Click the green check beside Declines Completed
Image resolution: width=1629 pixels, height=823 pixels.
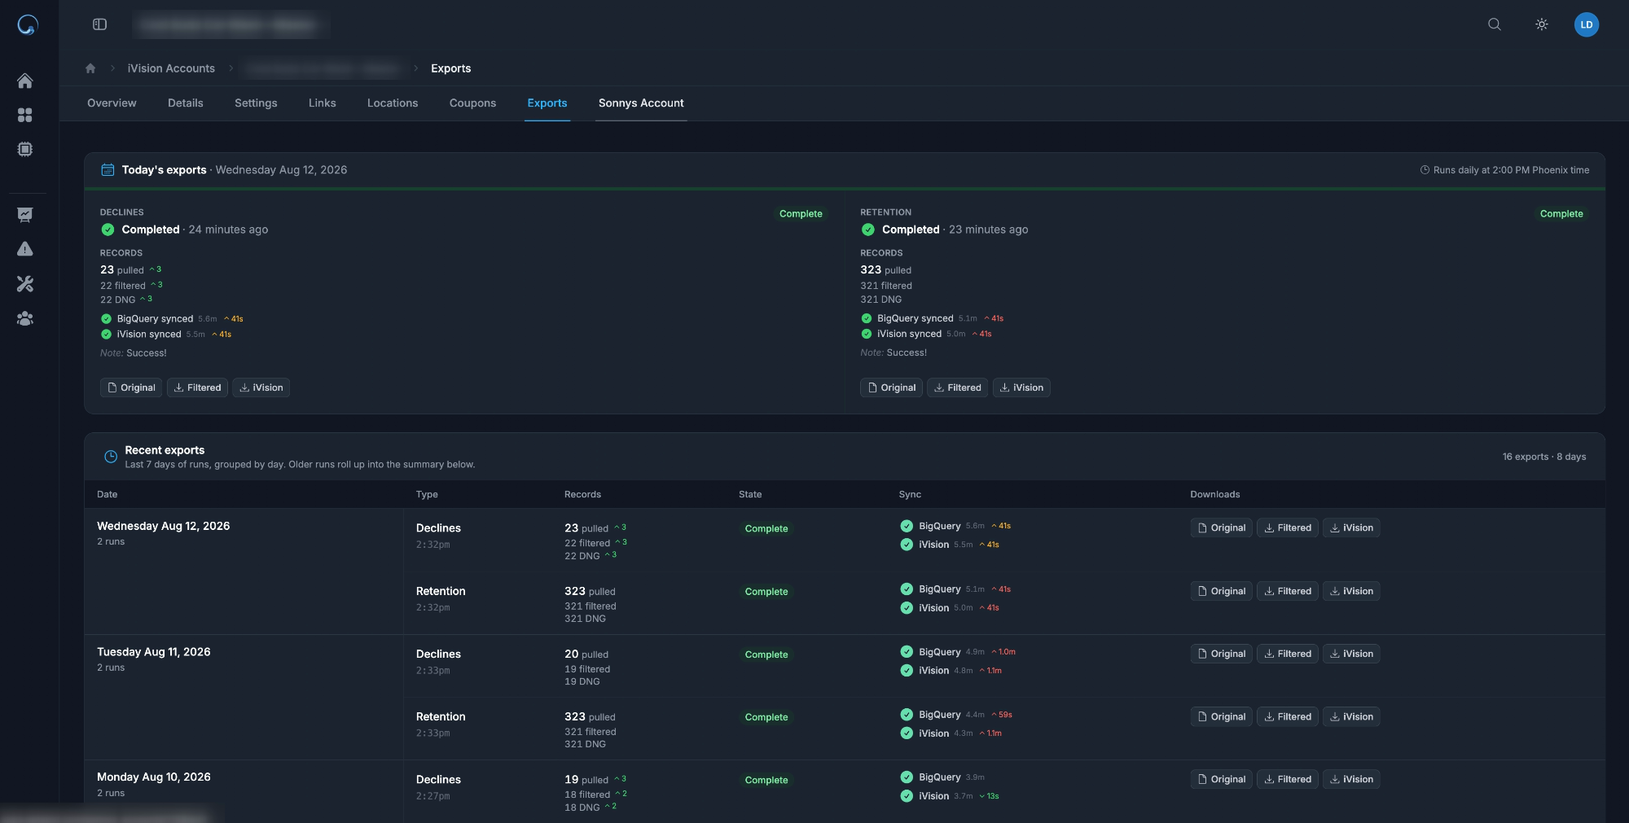[x=107, y=230]
